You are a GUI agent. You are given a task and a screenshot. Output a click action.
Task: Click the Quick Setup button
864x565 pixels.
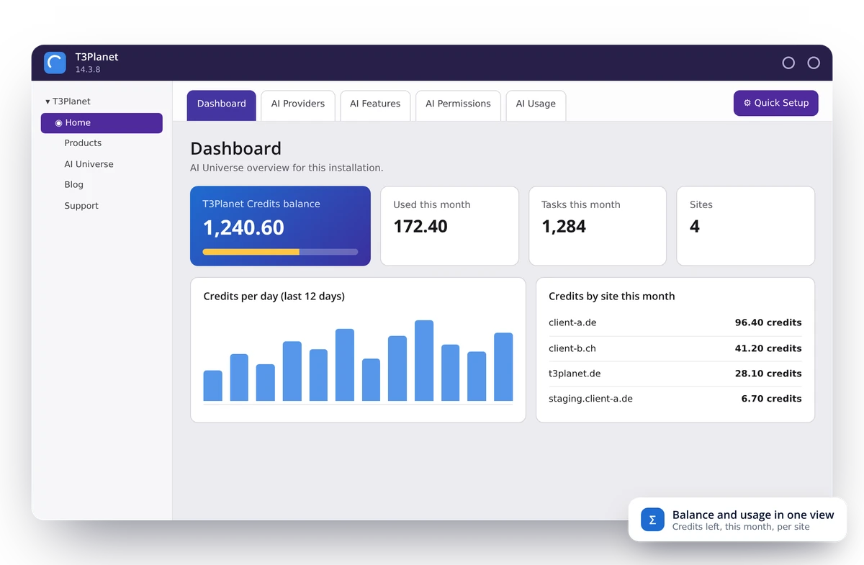click(776, 103)
